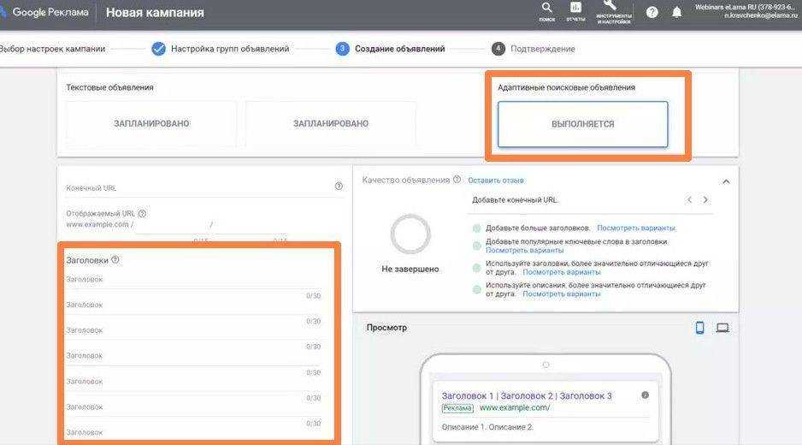802x445 pixels.
Task: Collapse the Качество объявления panel
Action: click(726, 181)
